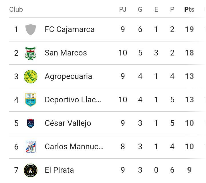The image size is (206, 183).
Task: Click the Club column header
Action: 16,9
